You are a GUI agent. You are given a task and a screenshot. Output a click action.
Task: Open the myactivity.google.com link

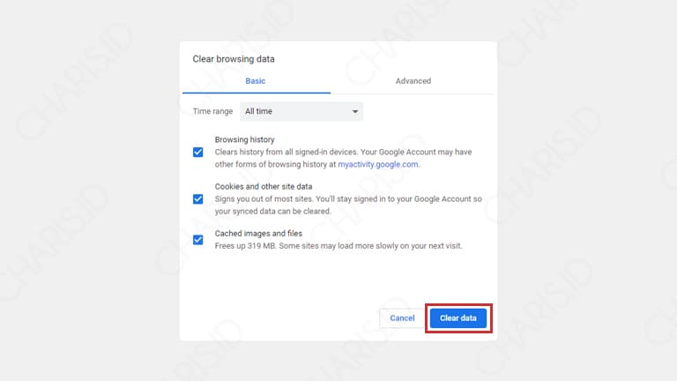pyautogui.click(x=378, y=164)
